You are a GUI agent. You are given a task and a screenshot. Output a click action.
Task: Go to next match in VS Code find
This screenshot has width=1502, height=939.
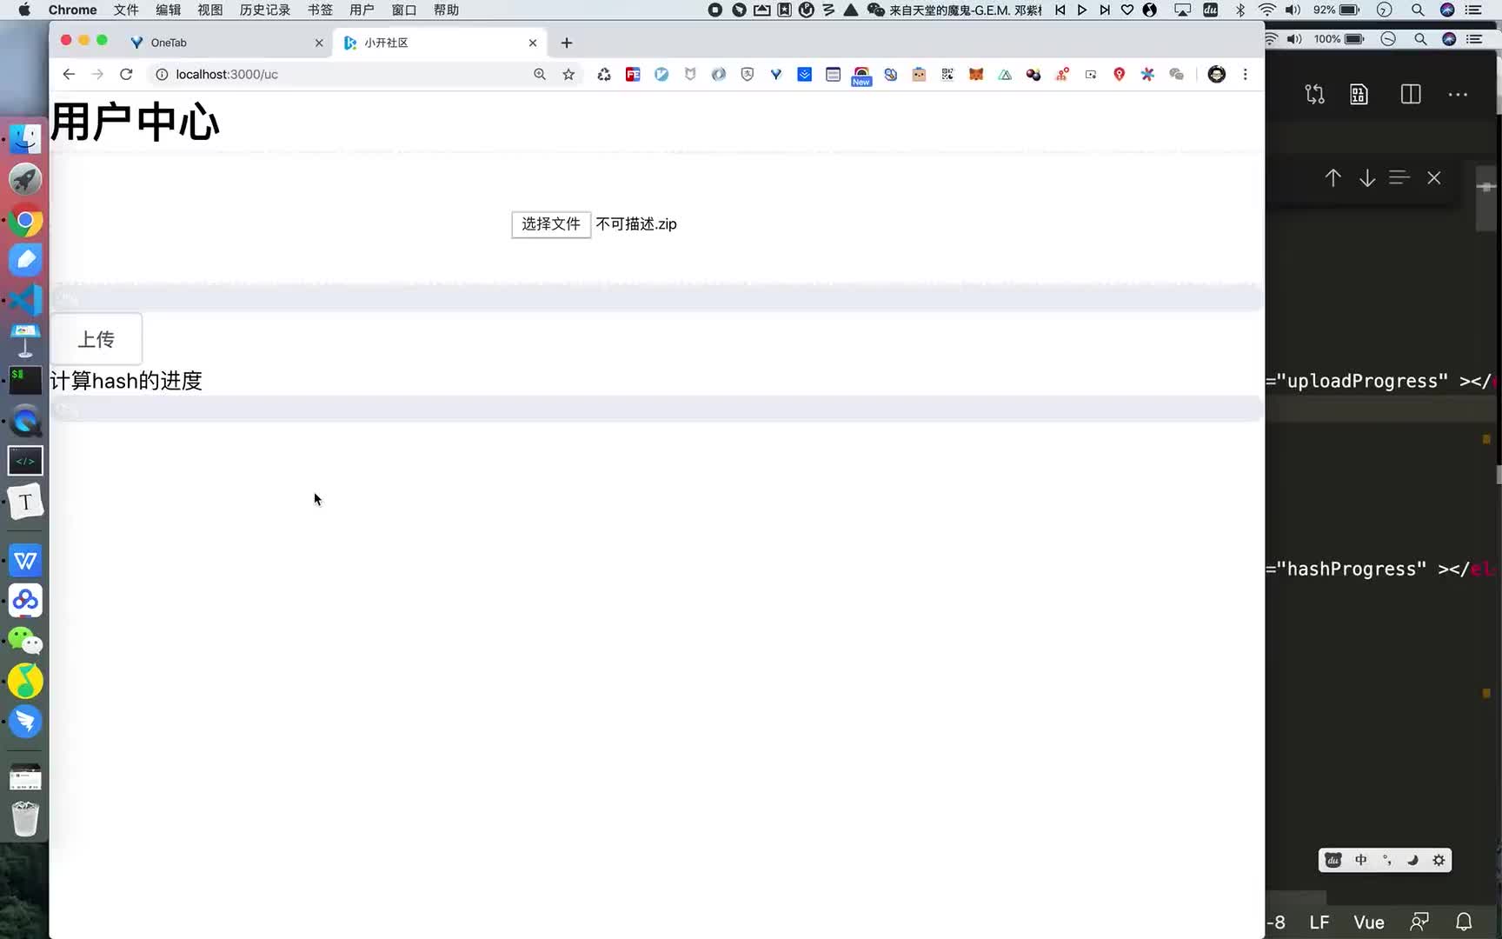pos(1367,178)
